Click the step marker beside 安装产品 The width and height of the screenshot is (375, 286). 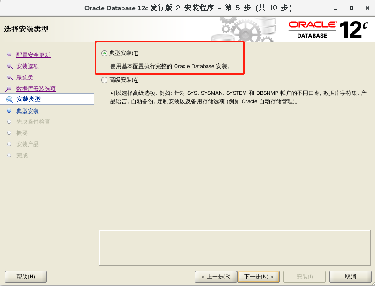point(9,144)
